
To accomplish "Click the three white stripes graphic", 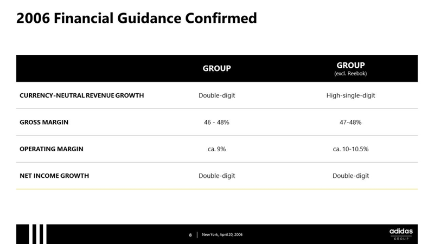I will pos(37,234).
